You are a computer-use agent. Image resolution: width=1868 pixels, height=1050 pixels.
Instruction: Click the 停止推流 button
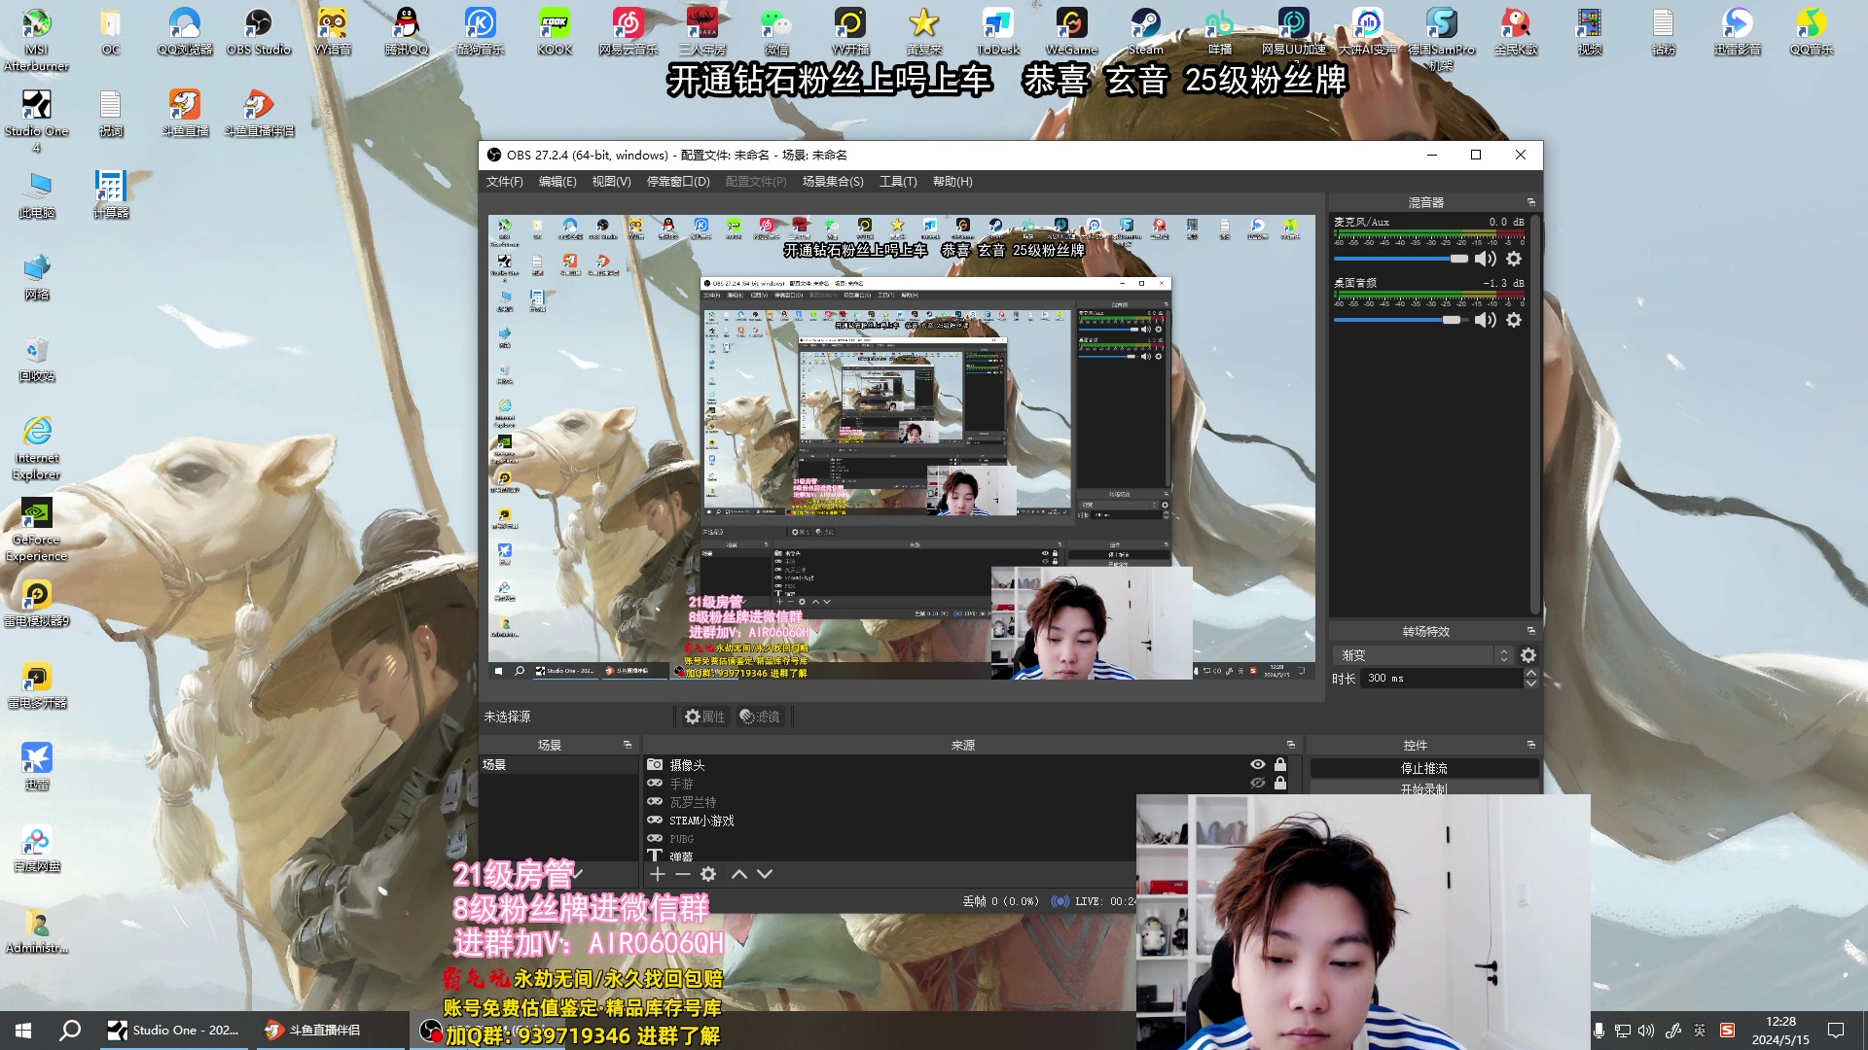pos(1424,768)
